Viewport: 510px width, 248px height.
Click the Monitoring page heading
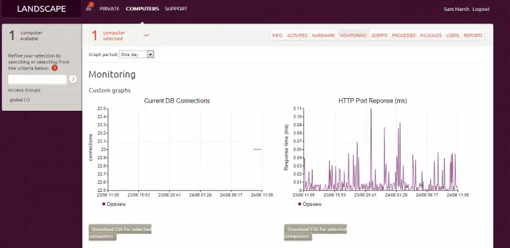pos(112,75)
